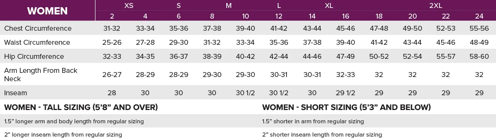
Task: Select chest value 31-32 for size 2
Action: tap(112, 28)
